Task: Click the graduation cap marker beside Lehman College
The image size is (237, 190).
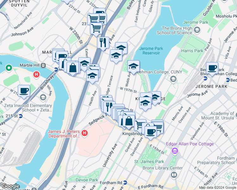Action: point(133,67)
